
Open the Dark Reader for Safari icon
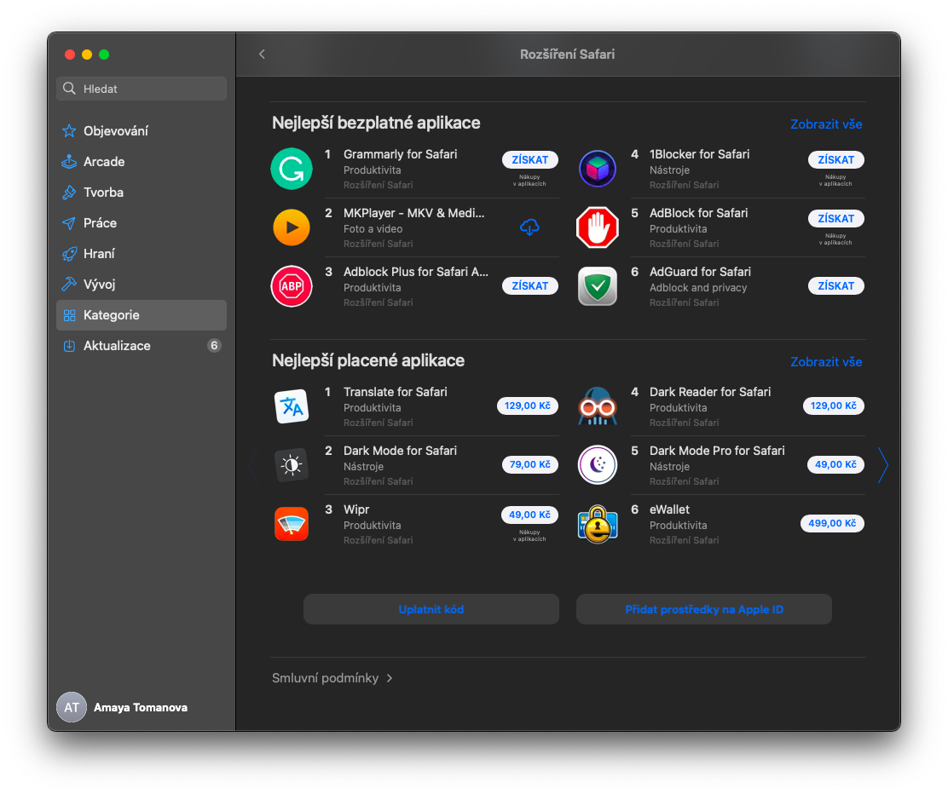598,406
